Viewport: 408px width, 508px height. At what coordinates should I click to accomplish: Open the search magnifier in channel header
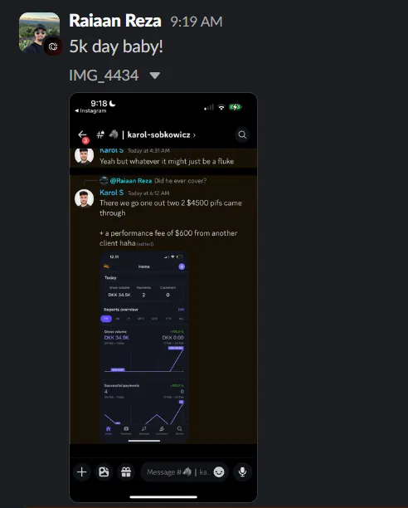pos(242,134)
